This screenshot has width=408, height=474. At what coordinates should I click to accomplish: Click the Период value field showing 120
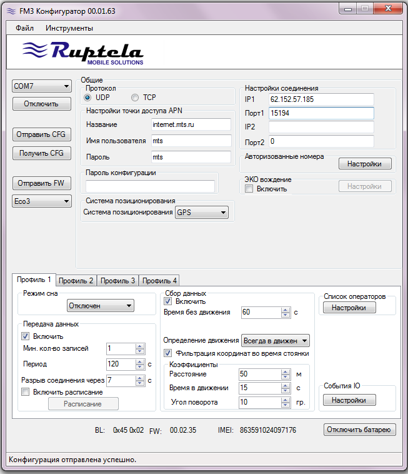click(121, 364)
